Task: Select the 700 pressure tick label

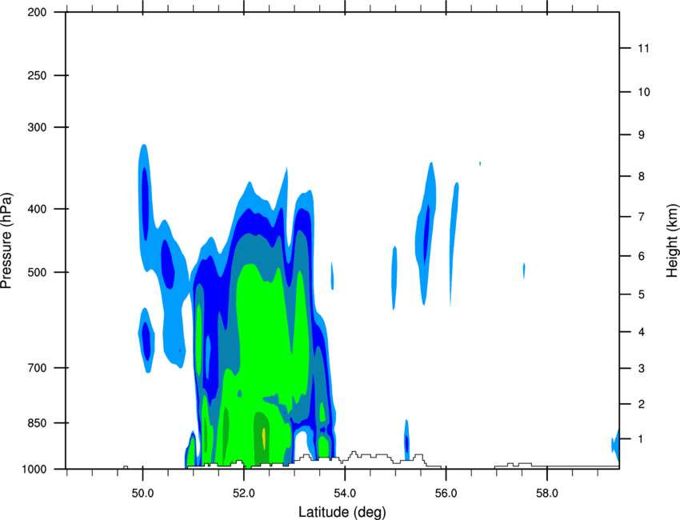Action: click(x=37, y=368)
